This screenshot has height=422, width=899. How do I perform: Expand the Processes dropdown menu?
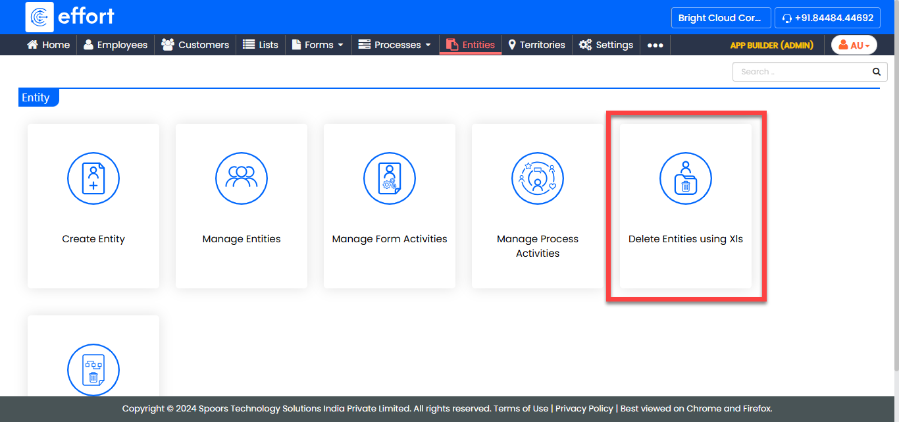click(394, 45)
